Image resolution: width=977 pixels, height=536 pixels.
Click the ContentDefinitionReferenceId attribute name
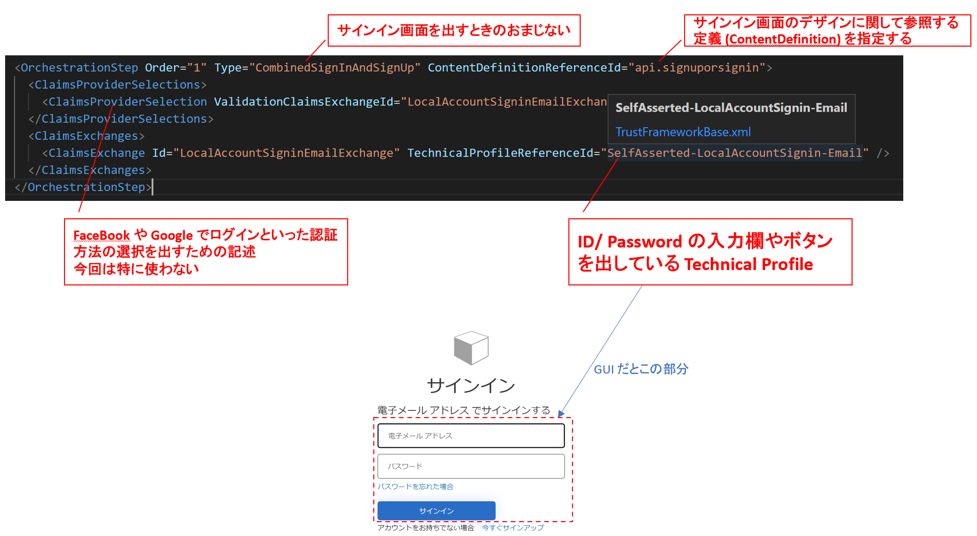coord(524,68)
